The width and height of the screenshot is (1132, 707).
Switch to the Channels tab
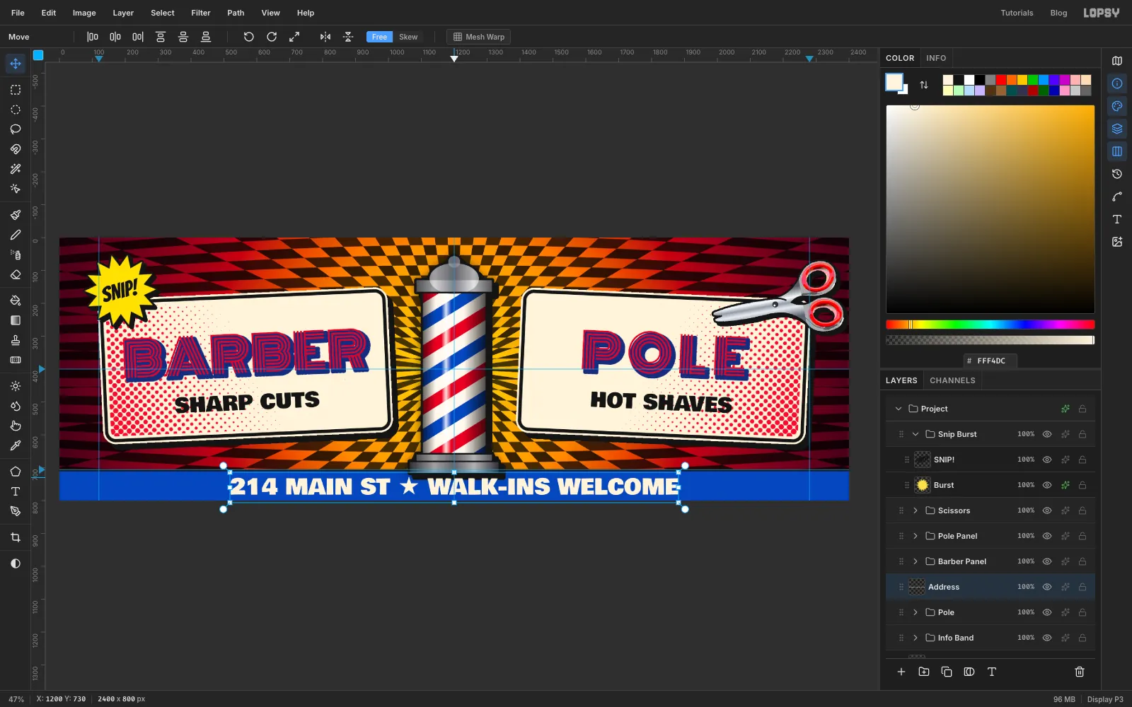(x=952, y=380)
